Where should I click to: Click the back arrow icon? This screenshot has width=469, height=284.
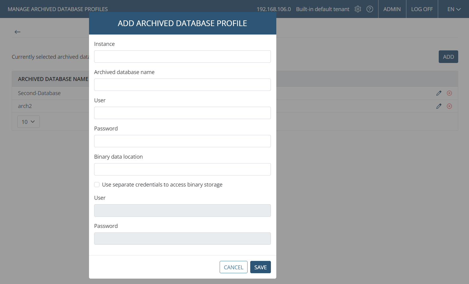point(18,32)
